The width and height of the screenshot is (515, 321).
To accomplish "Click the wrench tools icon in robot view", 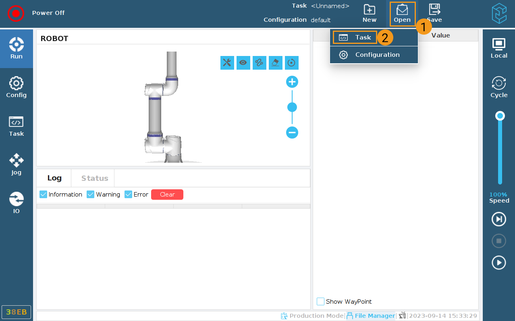I will pos(227,62).
